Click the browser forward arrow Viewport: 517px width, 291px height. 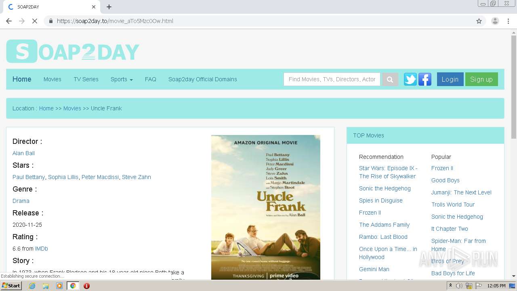(22, 21)
